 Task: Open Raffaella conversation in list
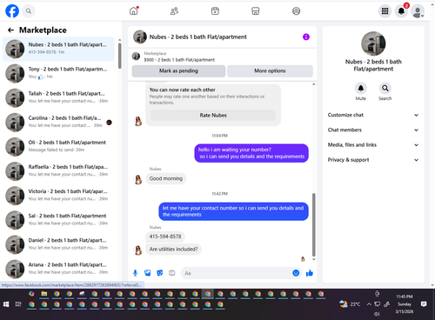pos(58,171)
